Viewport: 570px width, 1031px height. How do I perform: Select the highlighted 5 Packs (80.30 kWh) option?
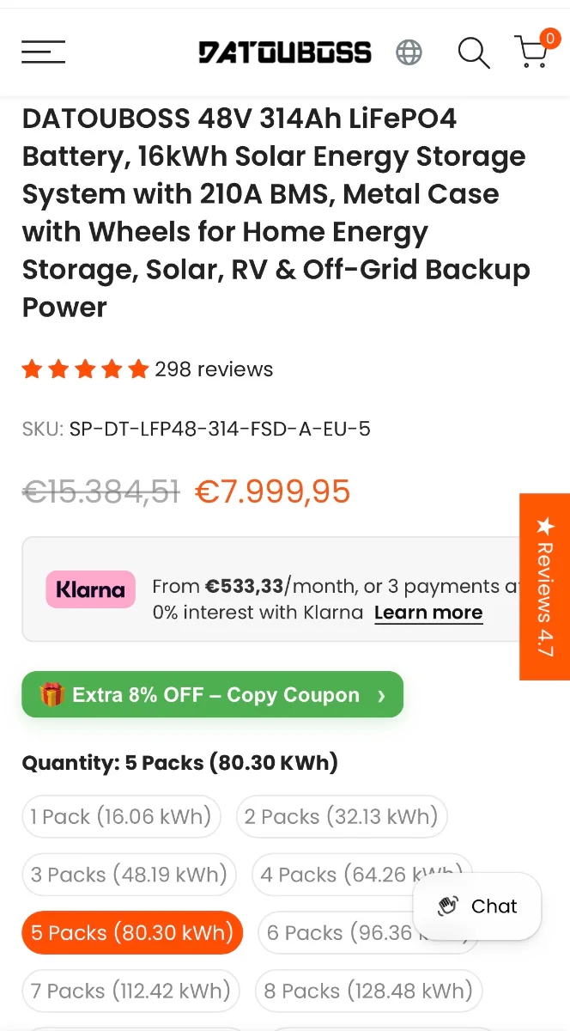(x=132, y=932)
